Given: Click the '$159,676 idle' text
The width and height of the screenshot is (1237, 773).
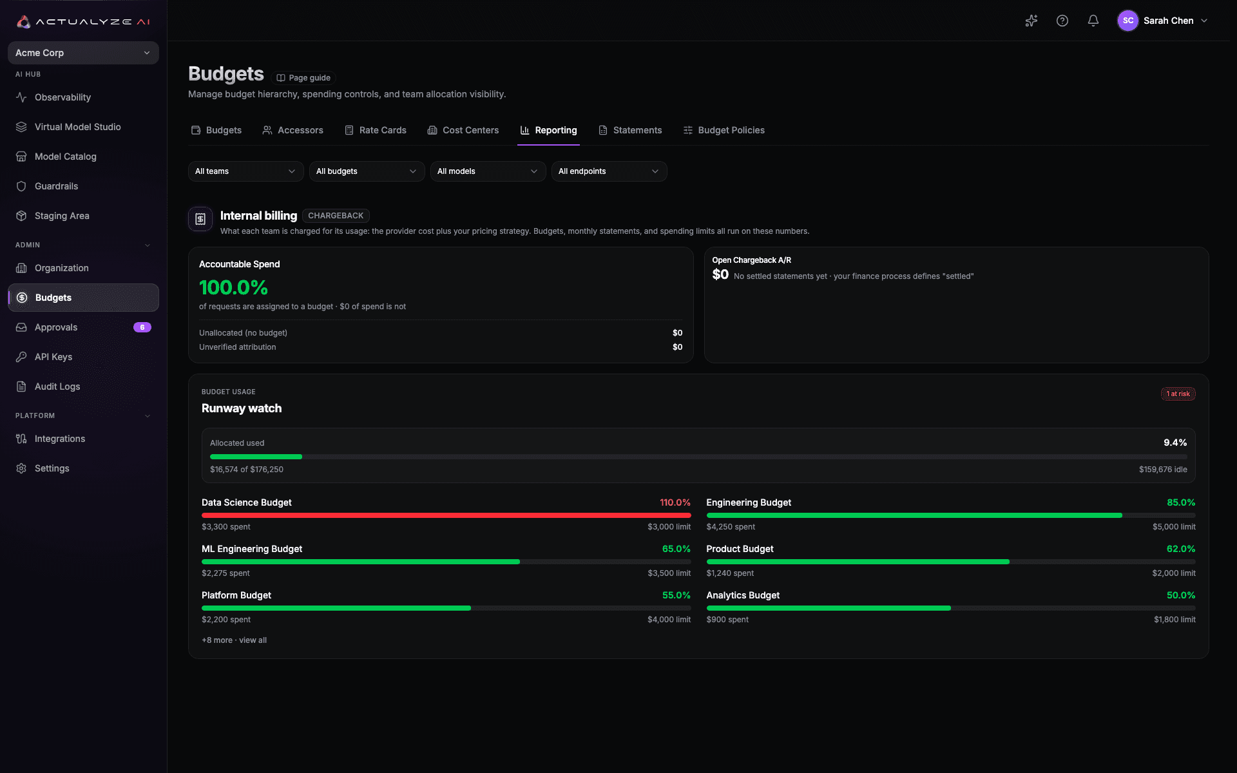Looking at the screenshot, I should coord(1163,470).
